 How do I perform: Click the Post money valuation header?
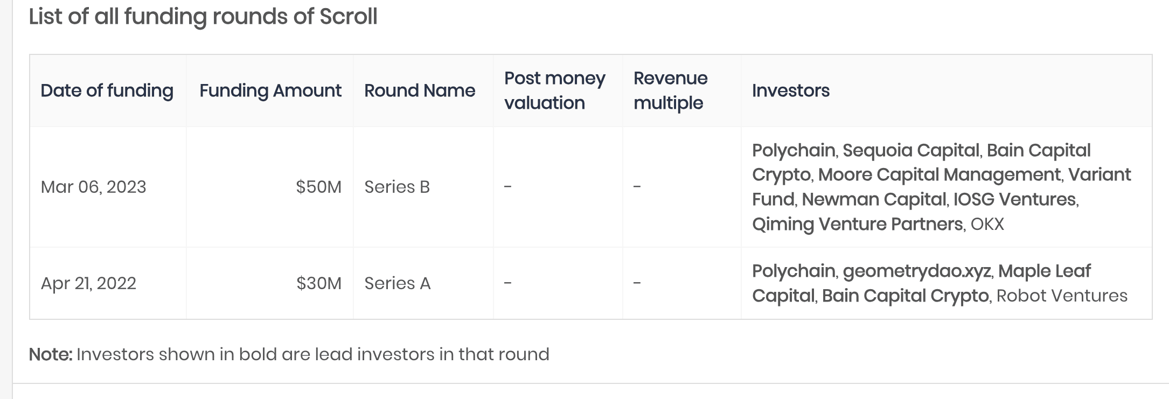tap(555, 90)
